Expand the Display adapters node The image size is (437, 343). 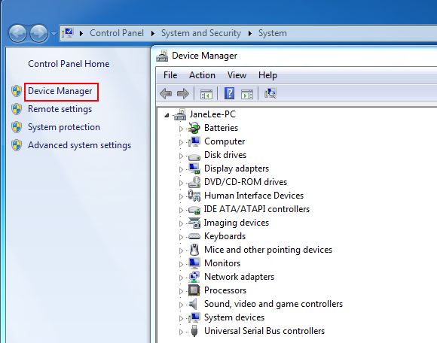point(181,169)
